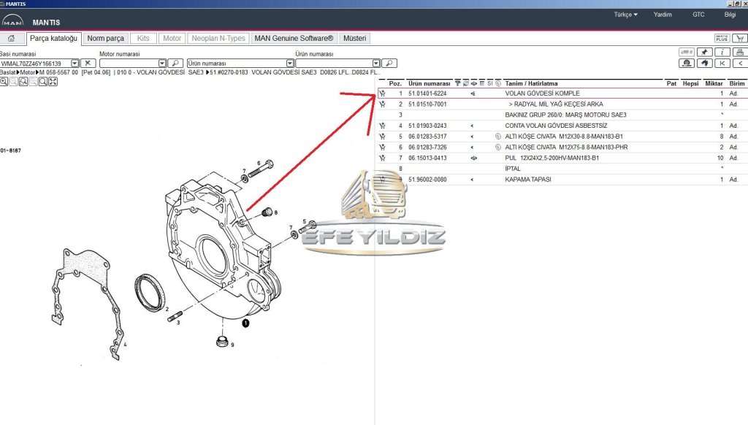
Task: Open the MANTIS PLUS button
Action: [722, 38]
